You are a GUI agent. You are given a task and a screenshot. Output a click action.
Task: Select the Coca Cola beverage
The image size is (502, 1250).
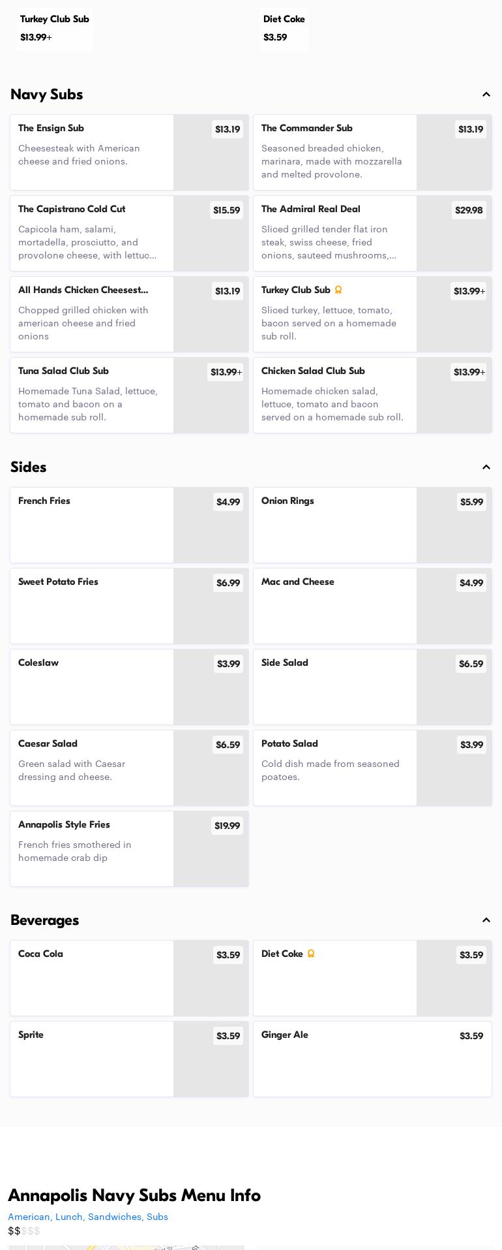click(129, 978)
